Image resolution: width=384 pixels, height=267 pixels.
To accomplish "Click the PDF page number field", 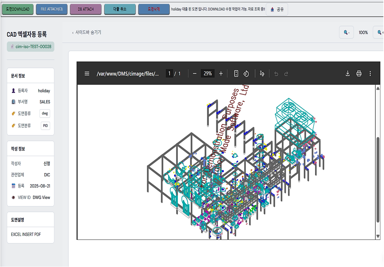I will tap(169, 74).
